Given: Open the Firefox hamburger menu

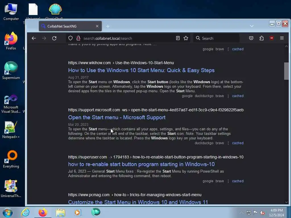Looking at the screenshot, I should point(282,38).
